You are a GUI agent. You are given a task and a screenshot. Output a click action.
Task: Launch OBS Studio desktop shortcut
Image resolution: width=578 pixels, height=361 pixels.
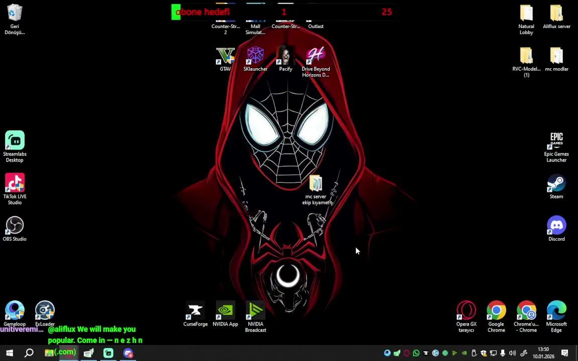click(15, 229)
